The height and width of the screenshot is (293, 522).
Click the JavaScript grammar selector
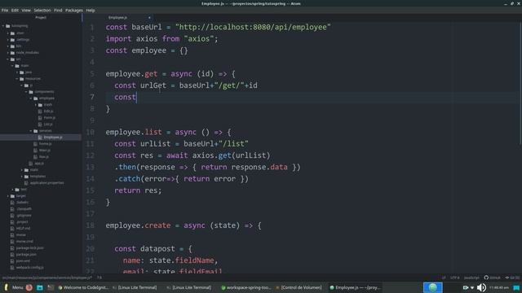[x=471, y=278]
